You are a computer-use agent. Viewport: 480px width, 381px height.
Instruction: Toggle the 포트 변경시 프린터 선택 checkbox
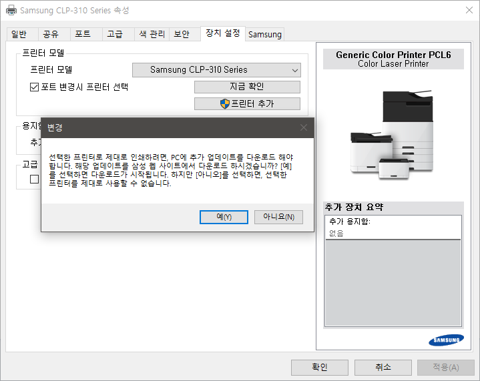(34, 87)
